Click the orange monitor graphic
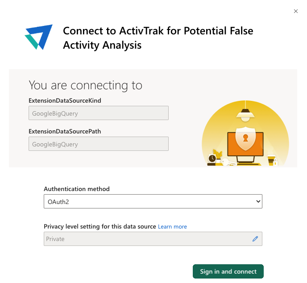The width and height of the screenshot is (307, 283). coord(245,144)
